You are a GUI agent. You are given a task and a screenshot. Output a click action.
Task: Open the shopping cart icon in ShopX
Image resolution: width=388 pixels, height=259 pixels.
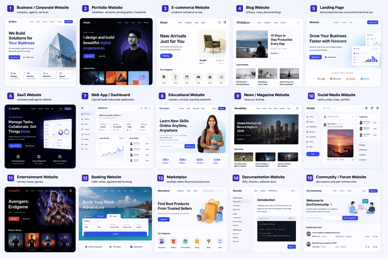225,23
